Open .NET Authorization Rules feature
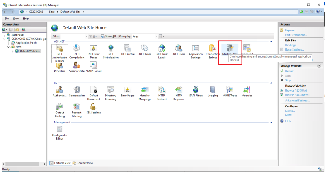This screenshot has width=329, height=176. [60, 53]
